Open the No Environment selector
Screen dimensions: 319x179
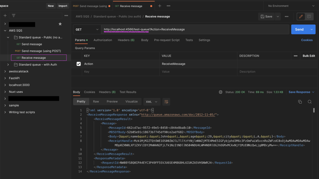(290, 6)
